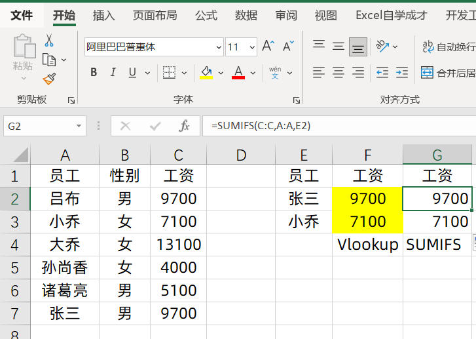Open the Excel自学成才 tab
The image size is (476, 339).
click(x=392, y=15)
